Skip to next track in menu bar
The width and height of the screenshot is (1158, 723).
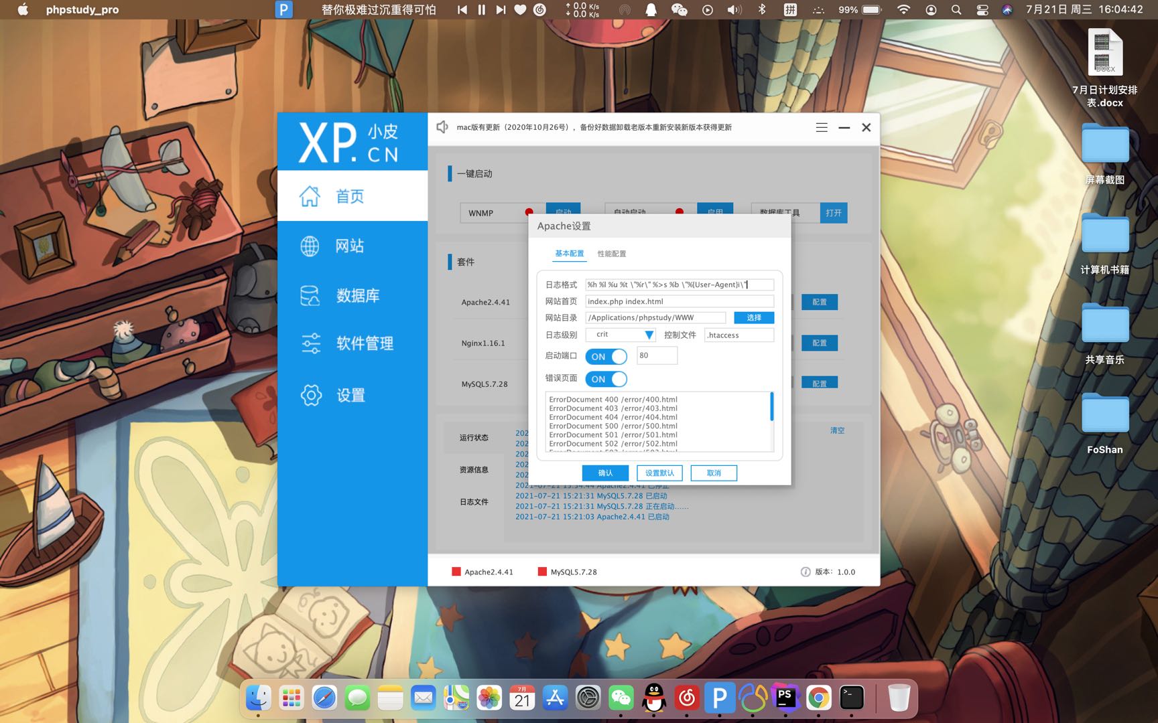[501, 9]
